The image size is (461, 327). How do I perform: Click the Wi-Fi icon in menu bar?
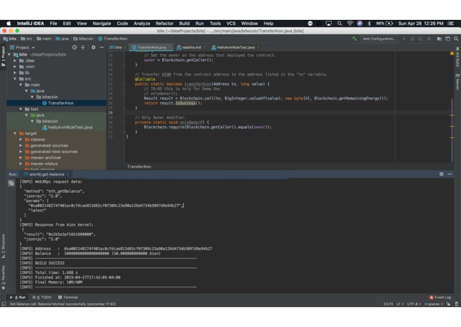click(350, 23)
